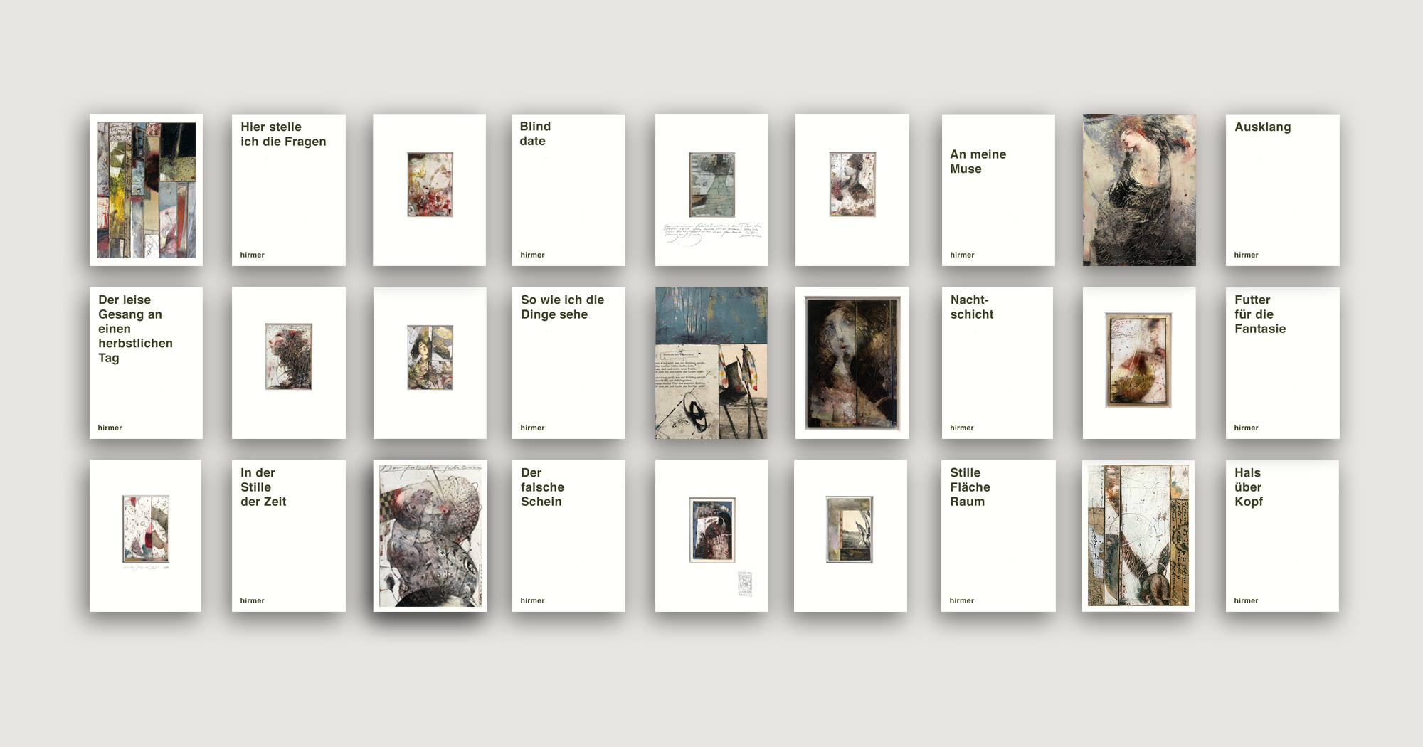Open the 'Hier stelle ich die Fragen' cover
The image size is (1423, 747).
(289, 190)
